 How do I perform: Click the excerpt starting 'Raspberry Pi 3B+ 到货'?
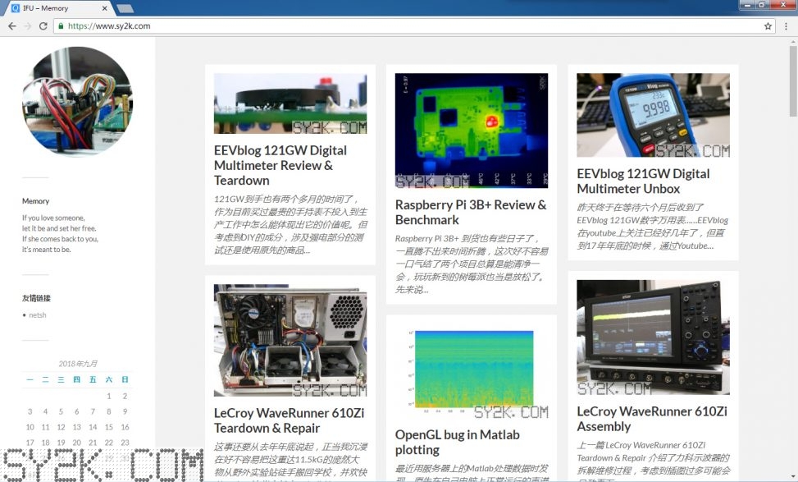coord(472,264)
